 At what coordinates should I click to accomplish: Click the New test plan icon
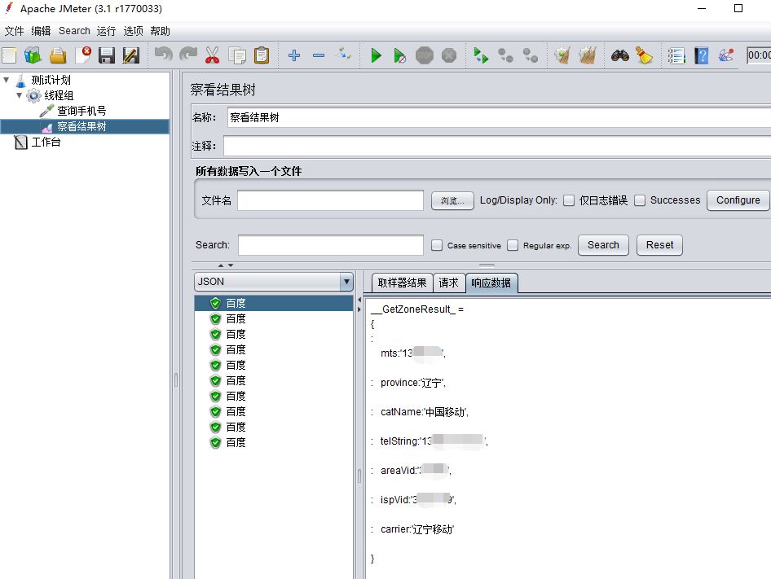pyautogui.click(x=9, y=55)
